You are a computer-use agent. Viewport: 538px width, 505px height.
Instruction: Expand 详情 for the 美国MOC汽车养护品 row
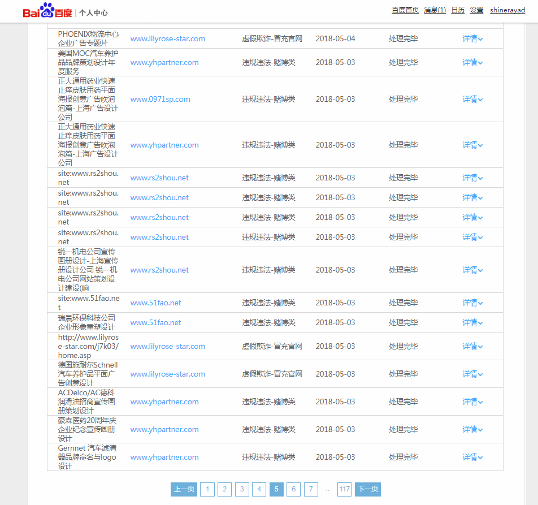click(x=472, y=63)
